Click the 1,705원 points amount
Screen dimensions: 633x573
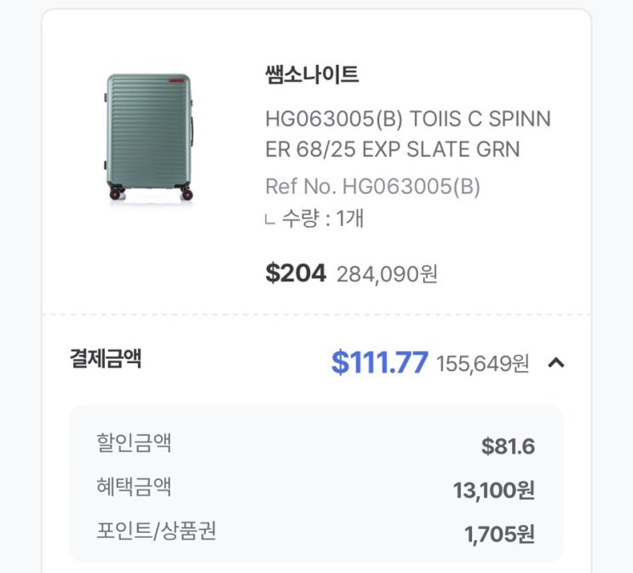point(499,535)
